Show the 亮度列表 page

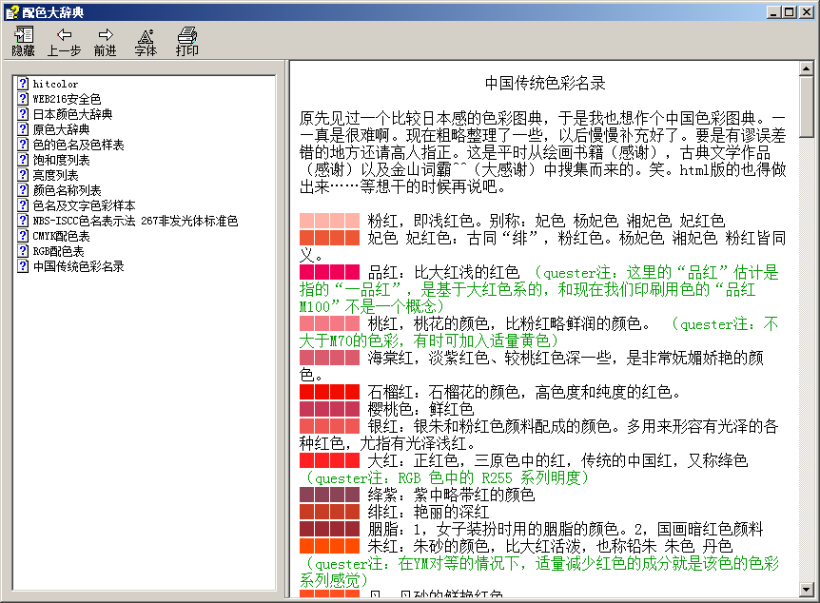[55, 175]
